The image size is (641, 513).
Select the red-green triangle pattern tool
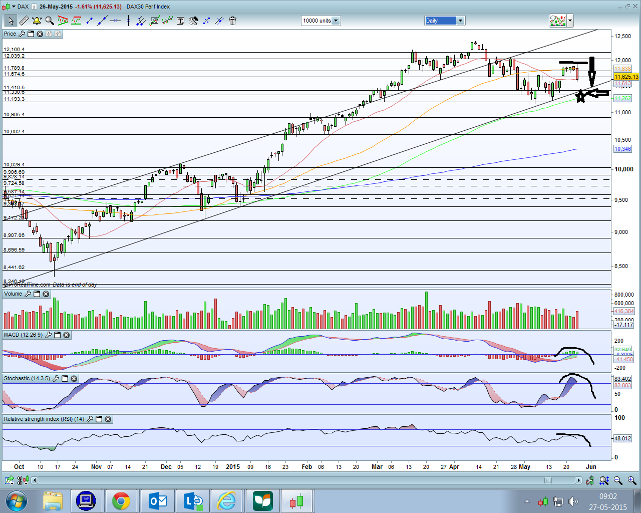[x=63, y=21]
